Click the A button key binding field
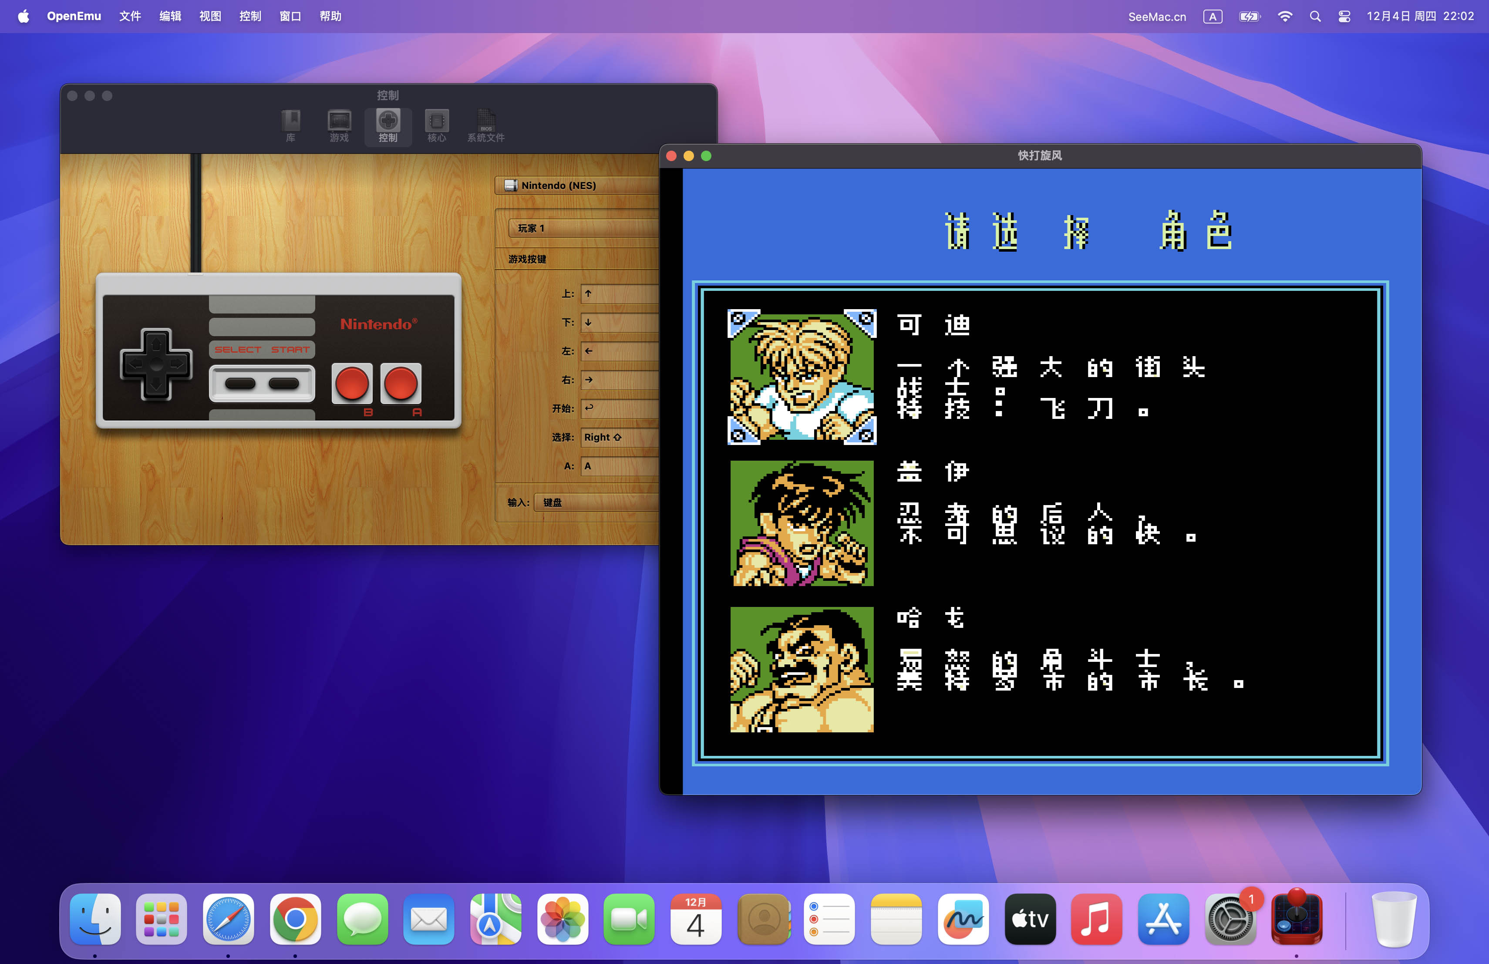This screenshot has height=964, width=1489. 620,466
